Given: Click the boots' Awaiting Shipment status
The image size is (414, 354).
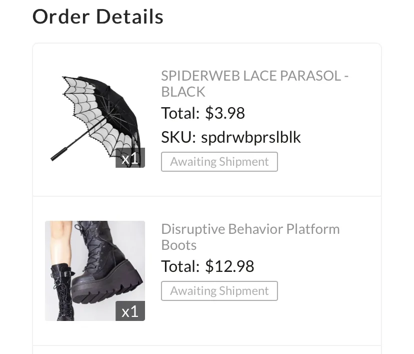Looking at the screenshot, I should 219,291.
